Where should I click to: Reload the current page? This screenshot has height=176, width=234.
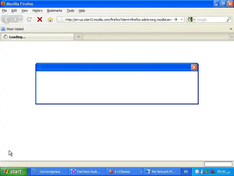click(29, 19)
